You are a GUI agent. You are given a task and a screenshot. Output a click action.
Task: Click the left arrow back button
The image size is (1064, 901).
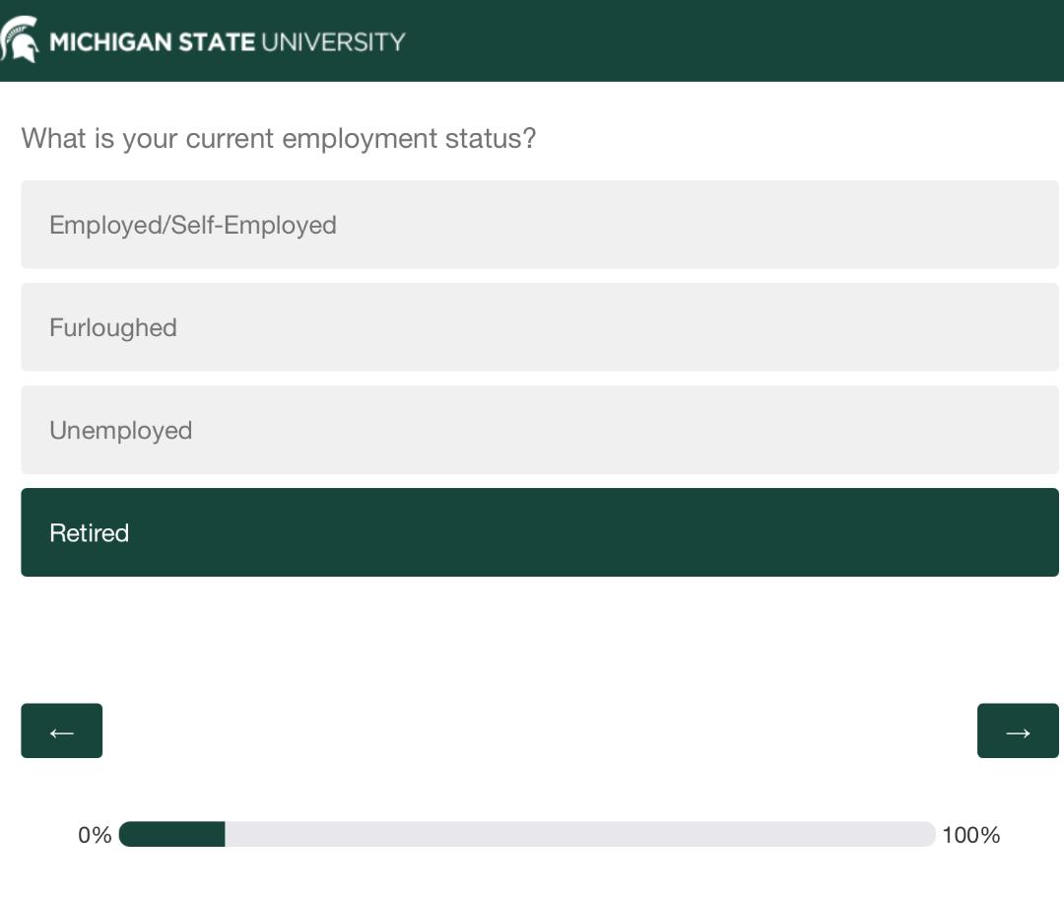click(62, 730)
